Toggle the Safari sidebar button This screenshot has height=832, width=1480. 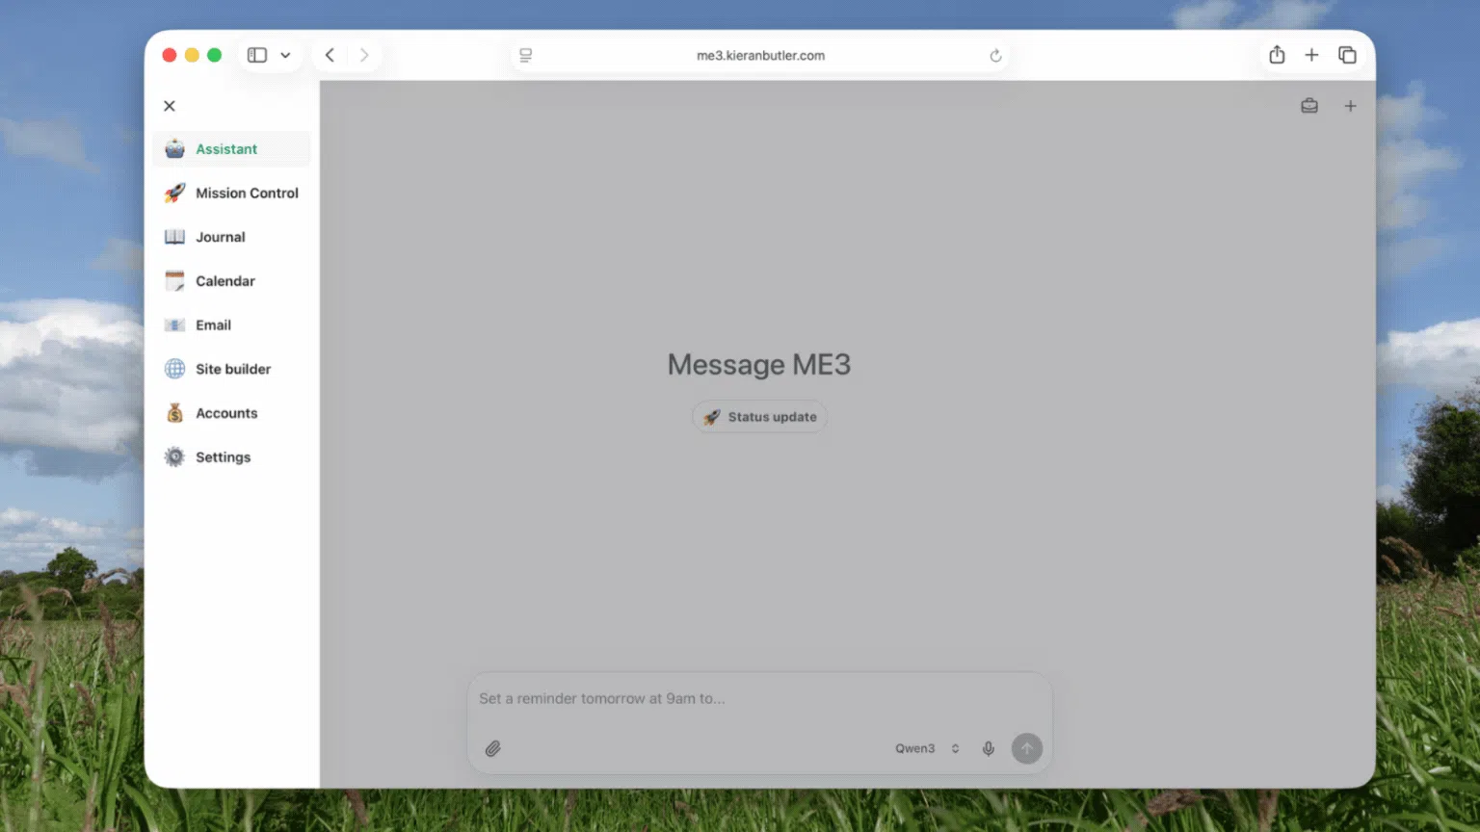click(257, 55)
